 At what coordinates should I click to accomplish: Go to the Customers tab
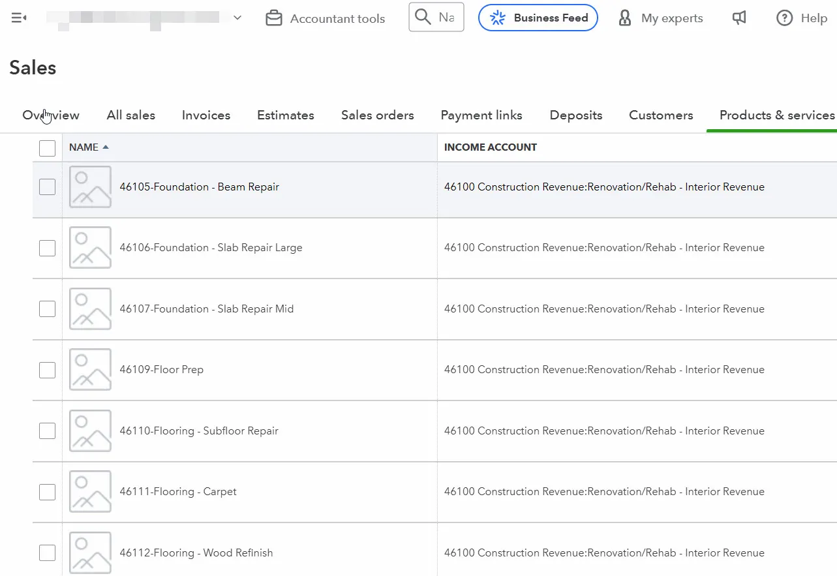tap(660, 115)
